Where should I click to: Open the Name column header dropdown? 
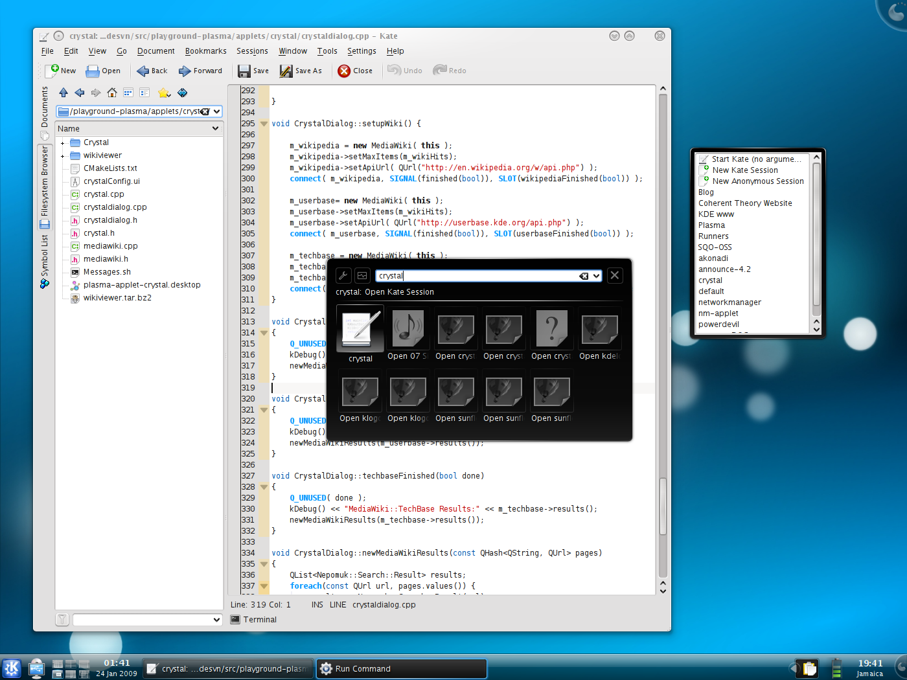(215, 128)
